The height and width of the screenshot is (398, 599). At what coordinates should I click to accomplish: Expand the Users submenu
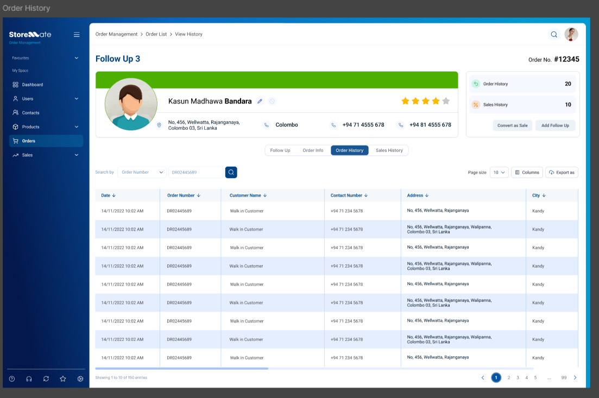[77, 98]
